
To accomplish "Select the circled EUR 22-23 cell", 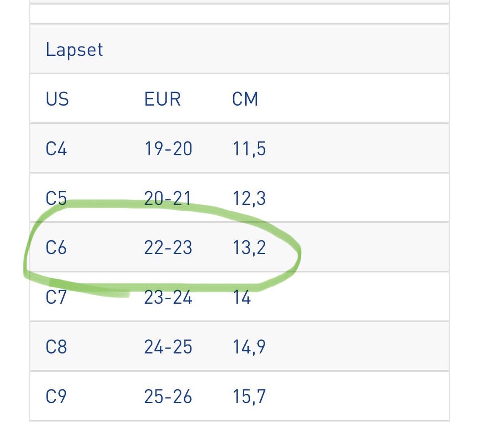I will 168,247.
